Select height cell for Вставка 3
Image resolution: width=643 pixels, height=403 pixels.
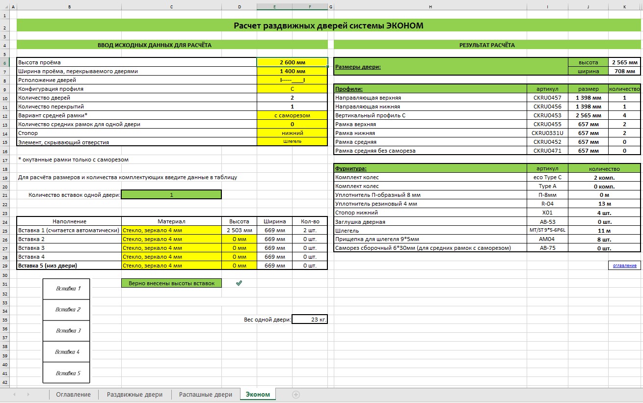tap(239, 248)
